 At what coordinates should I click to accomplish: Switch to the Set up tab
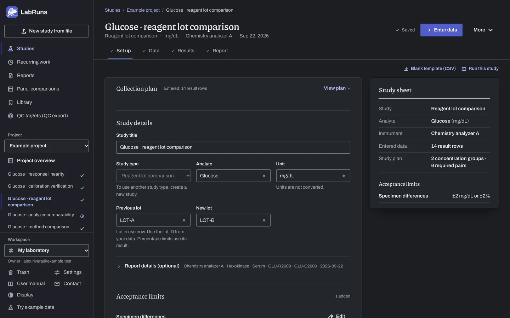click(x=120, y=51)
